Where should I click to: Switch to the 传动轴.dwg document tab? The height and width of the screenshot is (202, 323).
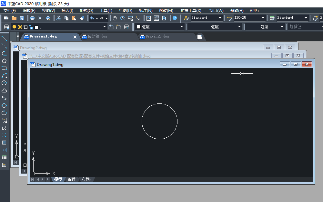point(97,37)
